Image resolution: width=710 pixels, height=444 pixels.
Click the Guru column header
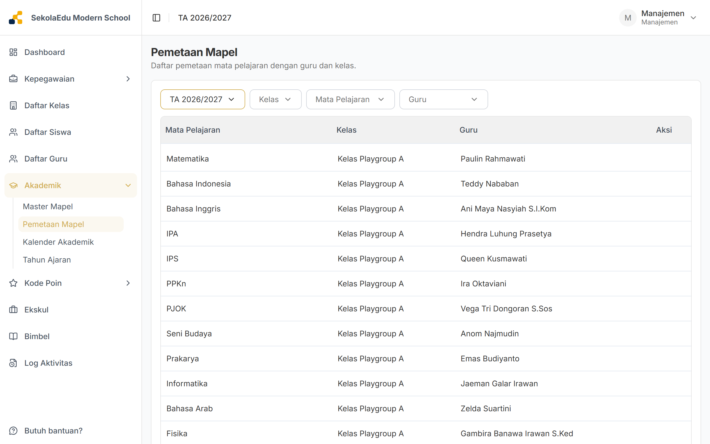click(x=468, y=130)
